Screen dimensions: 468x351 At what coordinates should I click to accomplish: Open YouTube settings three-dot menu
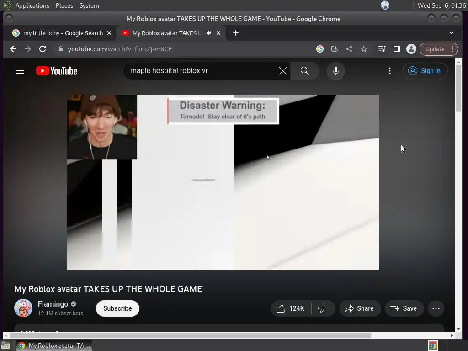[x=390, y=71]
